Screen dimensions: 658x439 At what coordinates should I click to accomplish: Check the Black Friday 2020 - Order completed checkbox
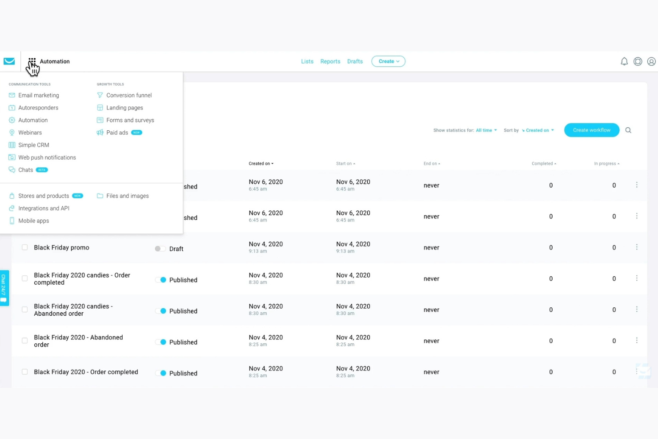point(24,371)
